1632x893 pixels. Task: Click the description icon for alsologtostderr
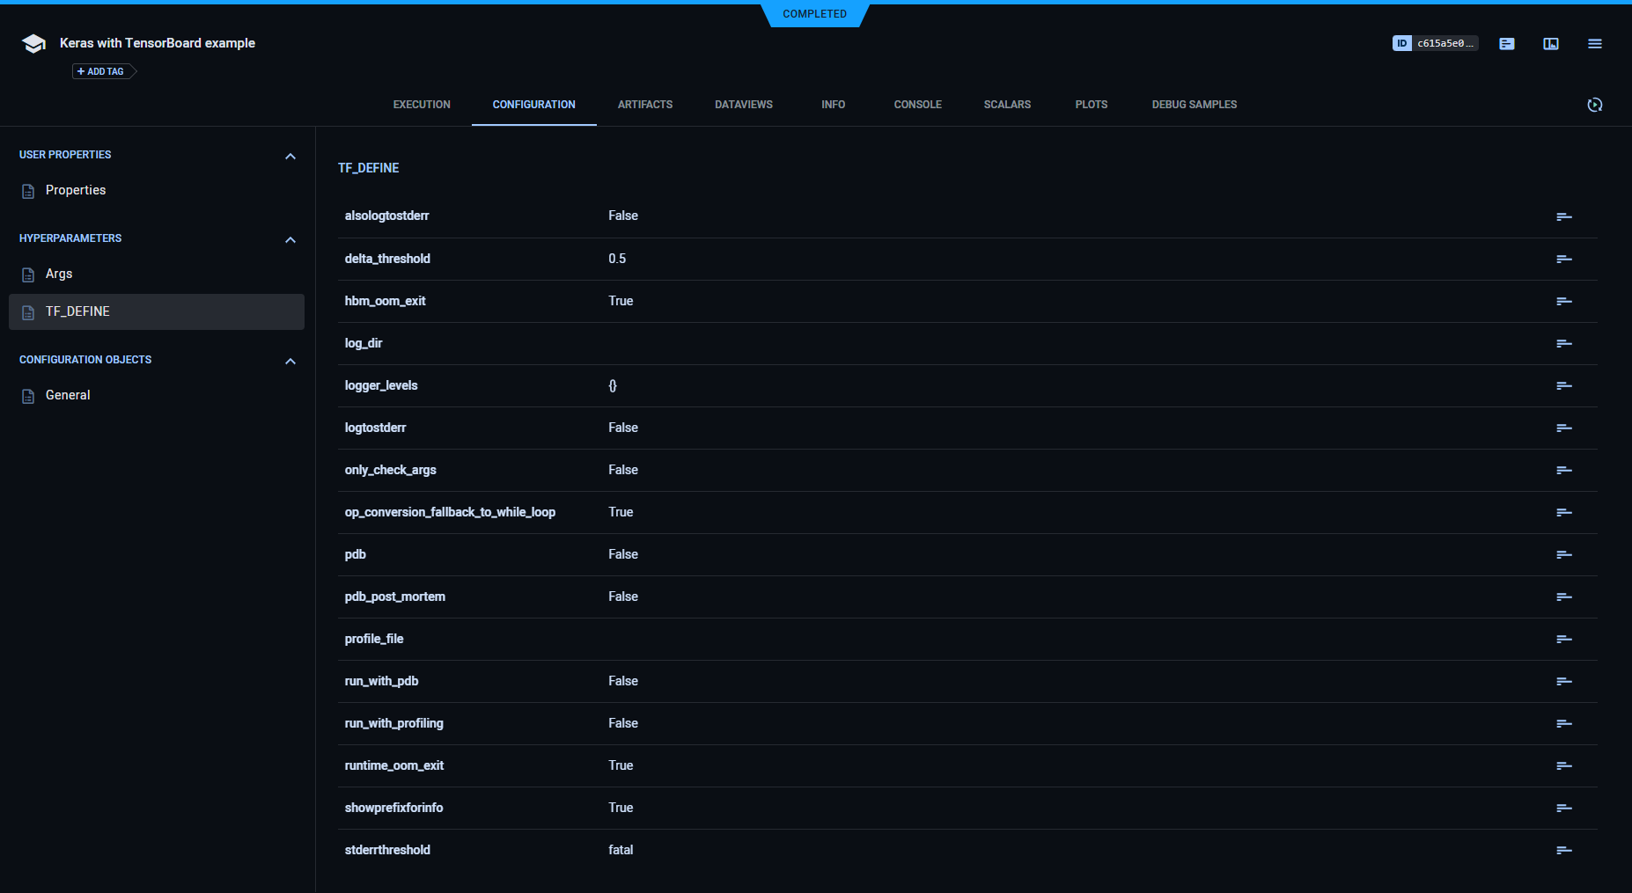click(x=1563, y=216)
